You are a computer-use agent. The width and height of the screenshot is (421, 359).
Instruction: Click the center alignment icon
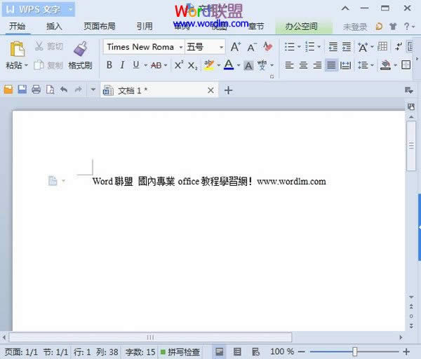[x=303, y=65]
